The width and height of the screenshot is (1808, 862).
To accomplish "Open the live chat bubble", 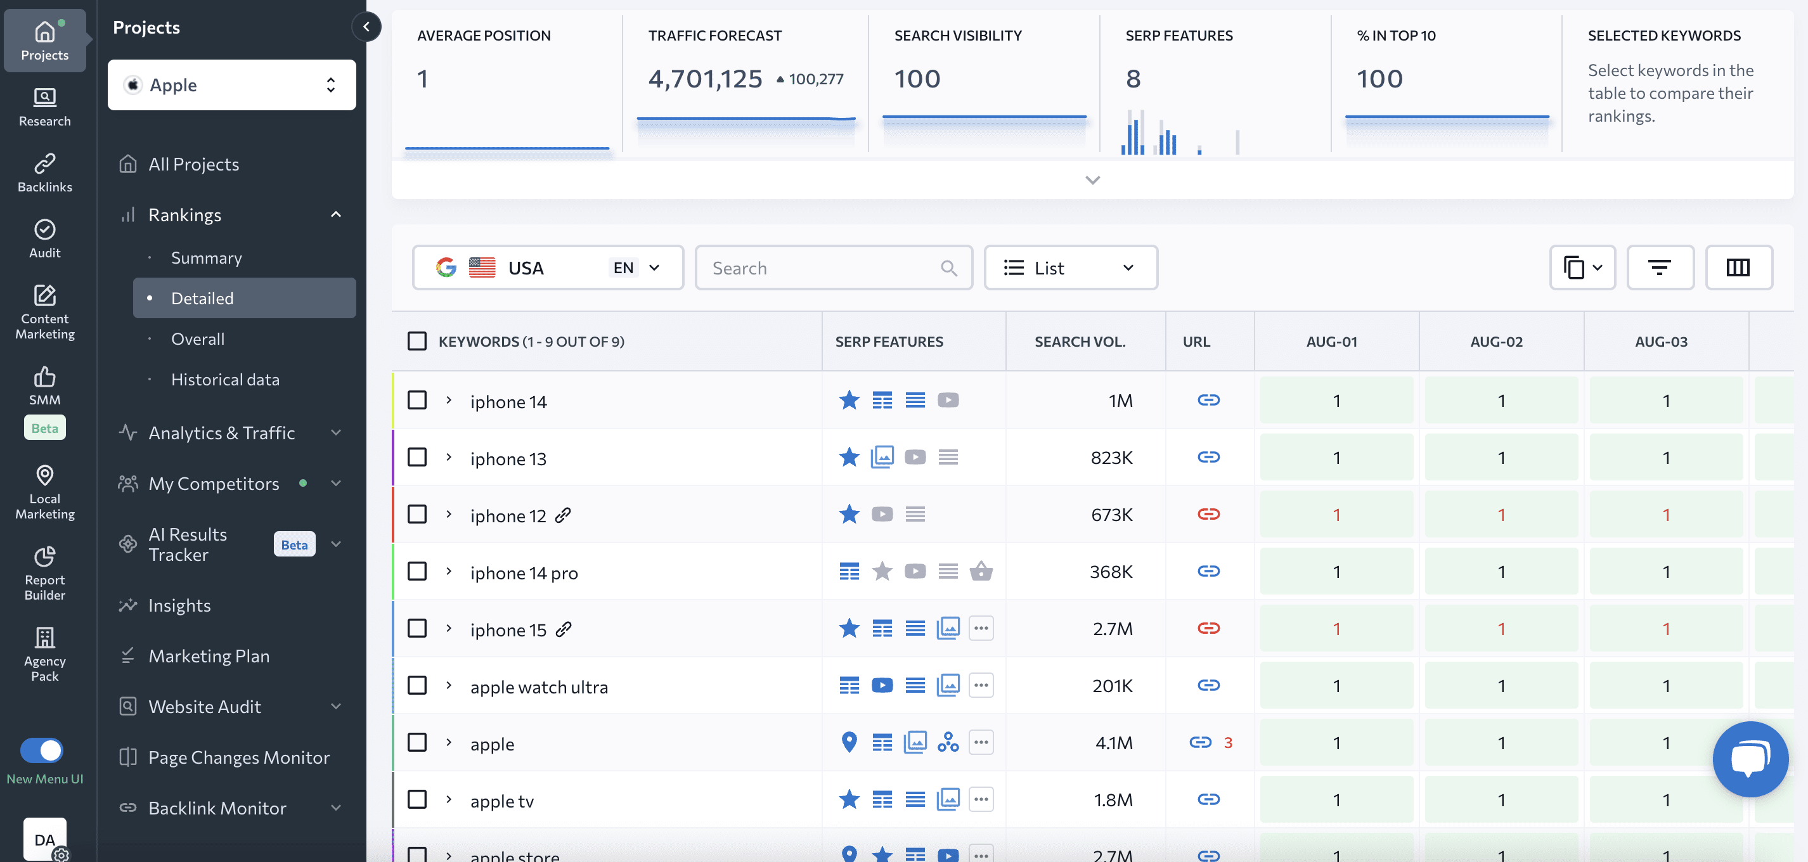I will tap(1750, 759).
